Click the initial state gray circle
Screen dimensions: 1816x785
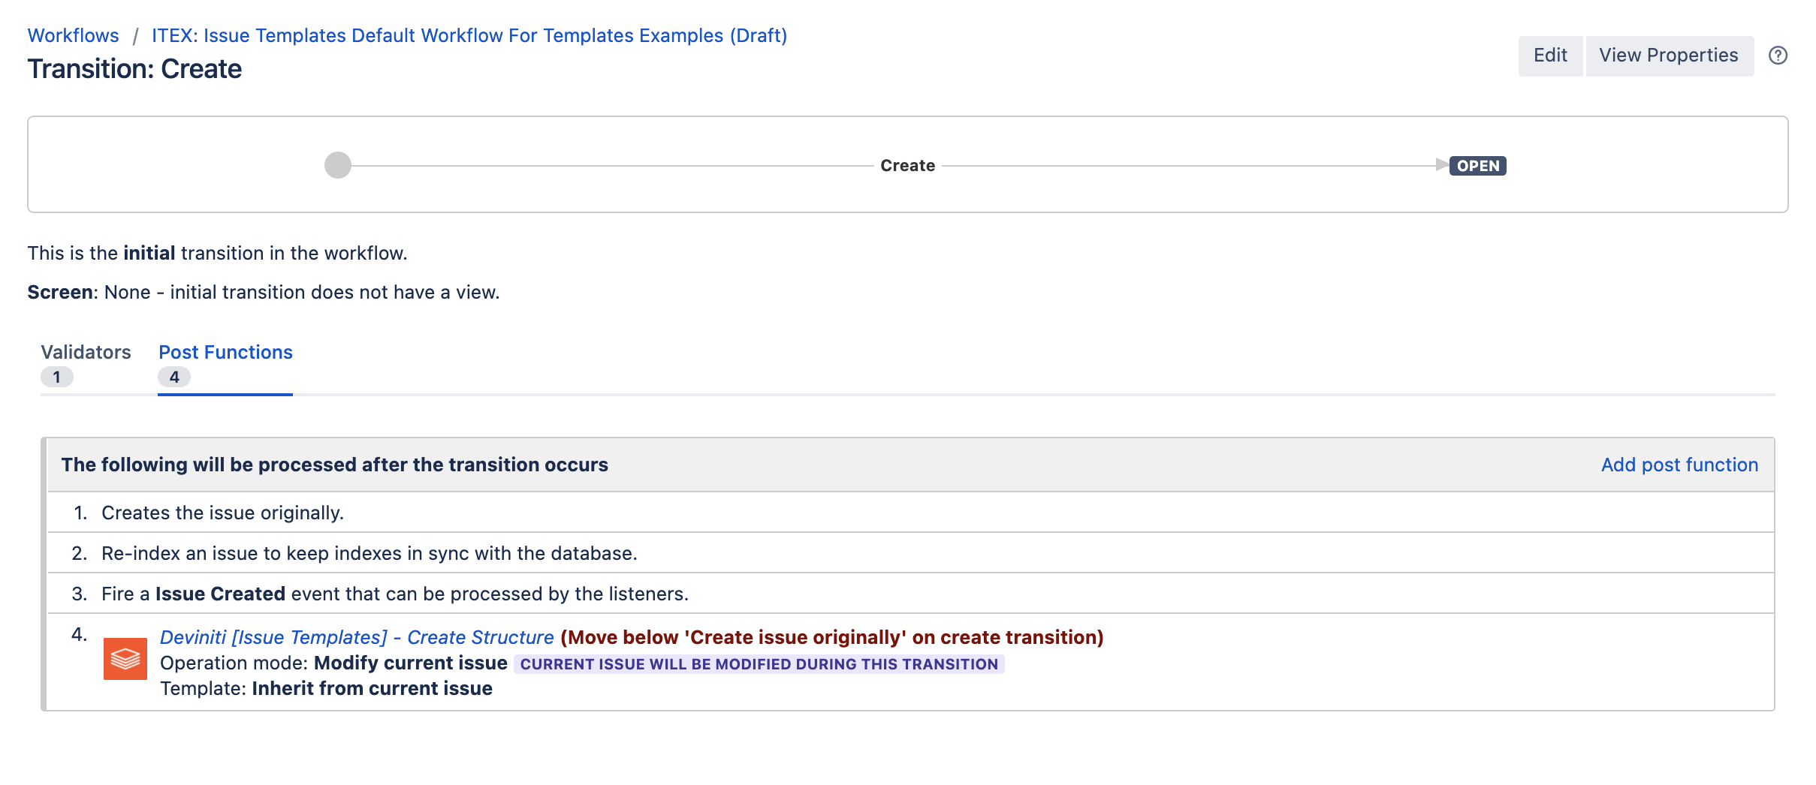338,165
